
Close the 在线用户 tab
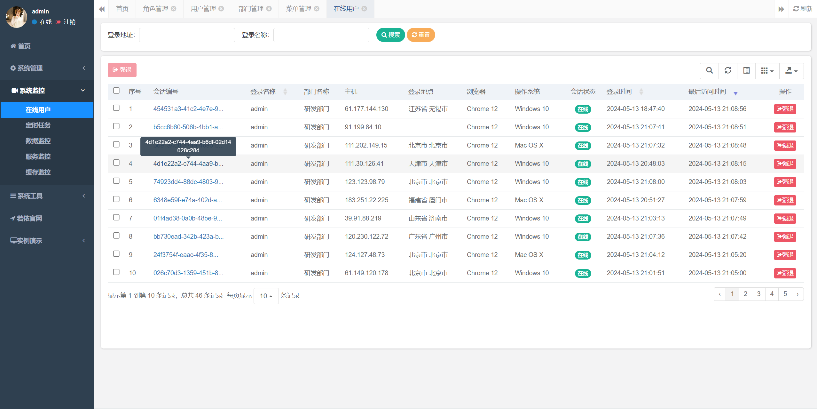364,9
